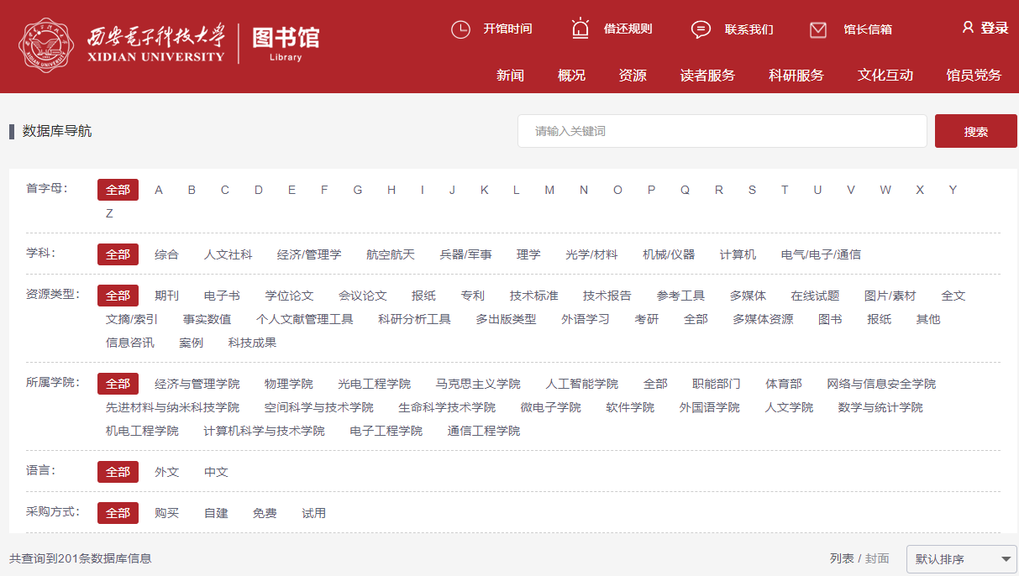
Task: Click the alarm bell borrowing rules icon
Action: point(580,29)
